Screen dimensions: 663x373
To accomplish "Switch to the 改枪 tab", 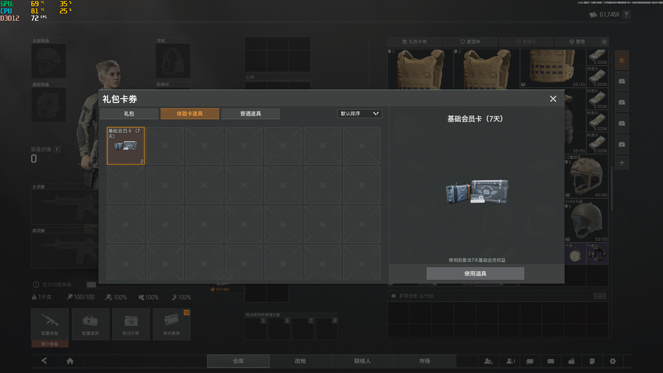I will [x=300, y=361].
